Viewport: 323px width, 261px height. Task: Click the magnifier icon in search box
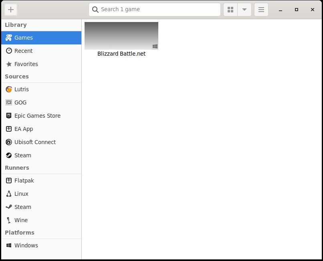tap(95, 10)
